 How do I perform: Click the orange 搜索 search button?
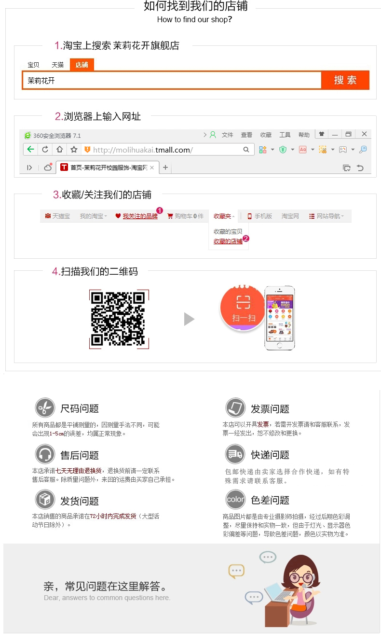[345, 80]
